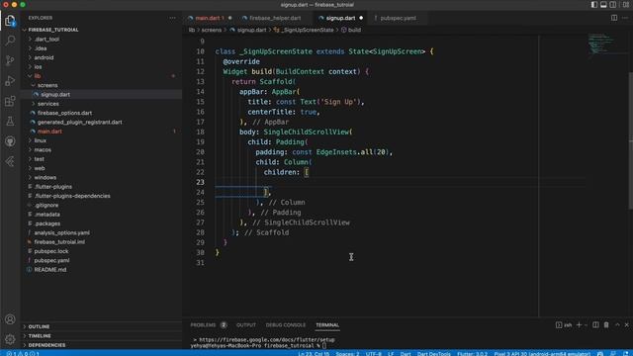Open the Search view in activity bar

10,41
